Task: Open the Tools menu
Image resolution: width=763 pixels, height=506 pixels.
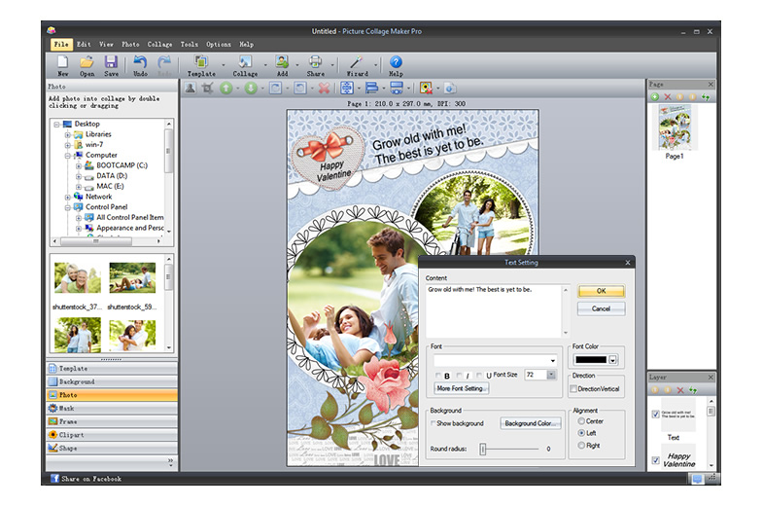Action: [x=190, y=45]
